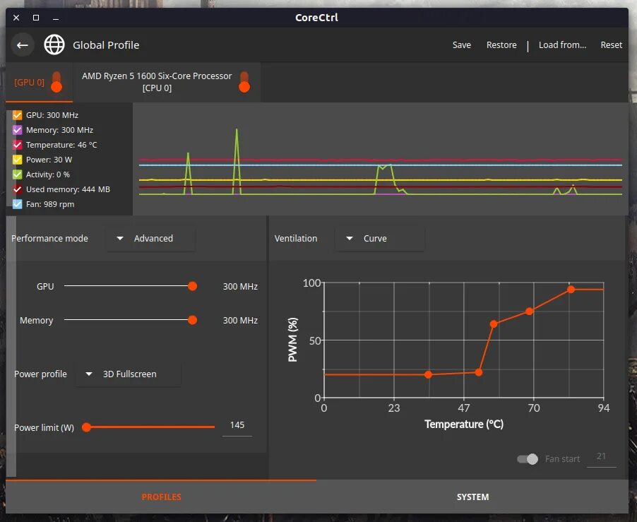Image resolution: width=637 pixels, height=522 pixels.
Task: Select the fan curve point near 57°C
Action: pos(494,324)
